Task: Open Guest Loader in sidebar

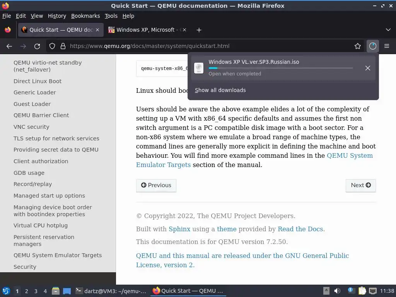Action: (32, 104)
